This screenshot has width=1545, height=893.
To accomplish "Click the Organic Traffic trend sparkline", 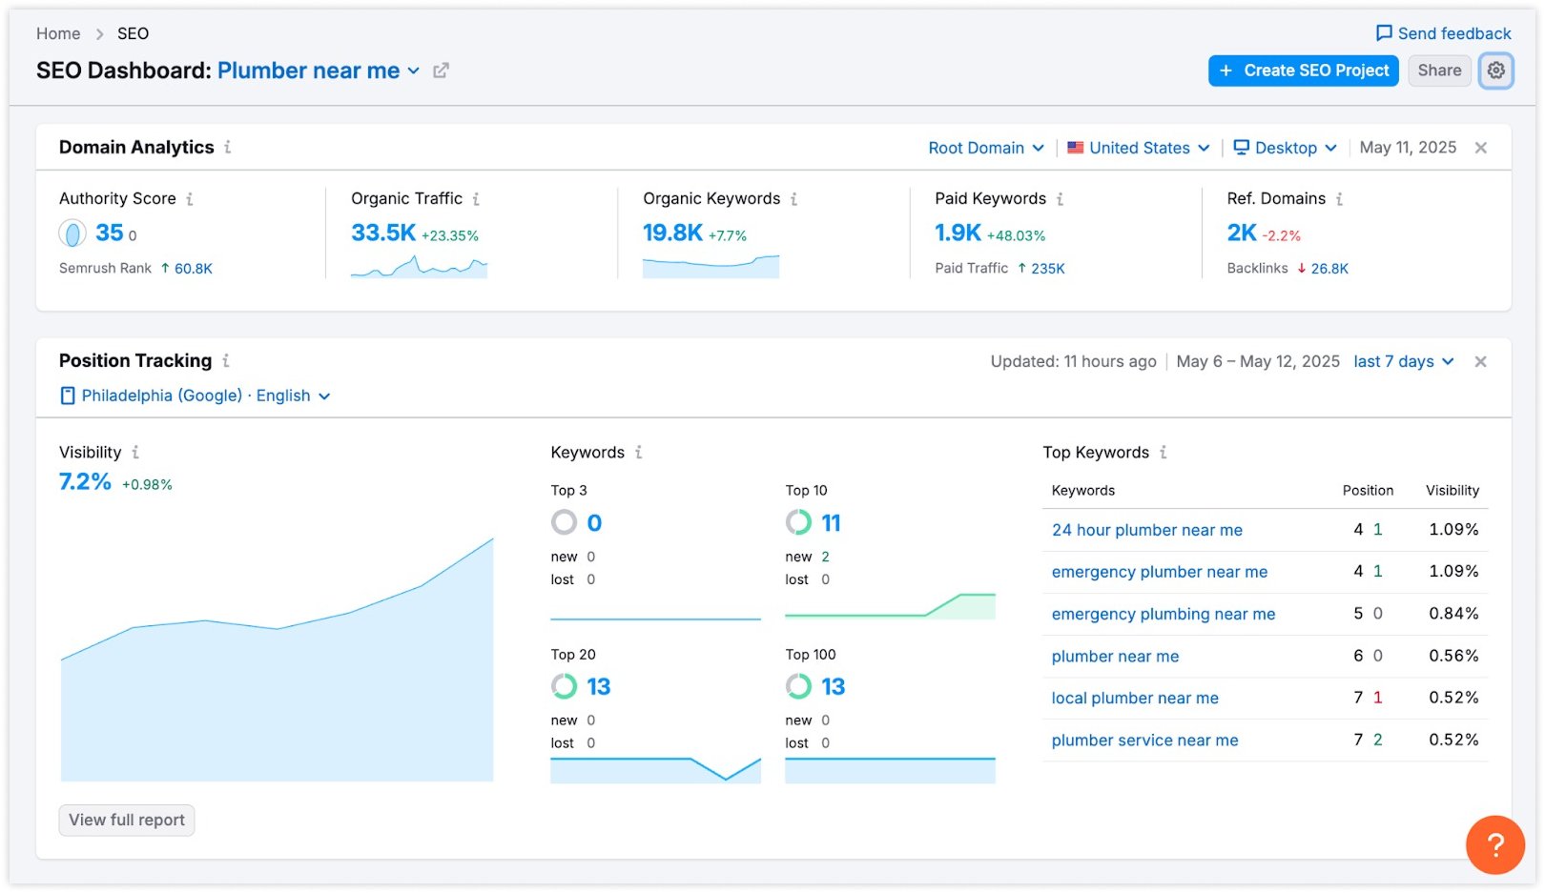I will coord(419,267).
